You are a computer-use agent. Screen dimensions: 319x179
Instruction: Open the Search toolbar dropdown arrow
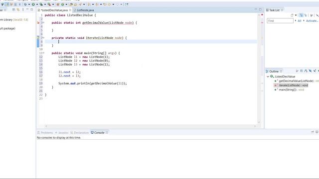84,4
